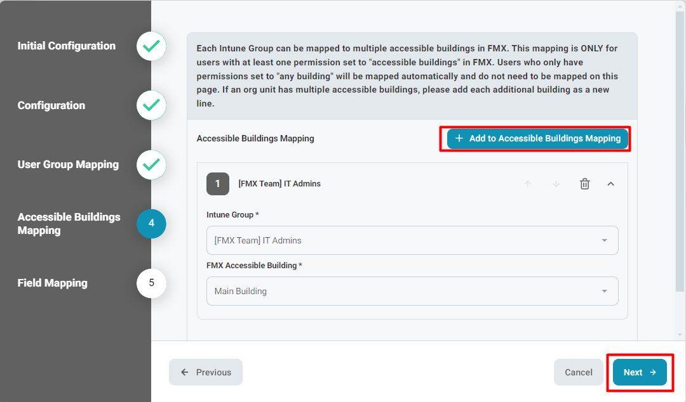Click the Next button

pos(640,372)
